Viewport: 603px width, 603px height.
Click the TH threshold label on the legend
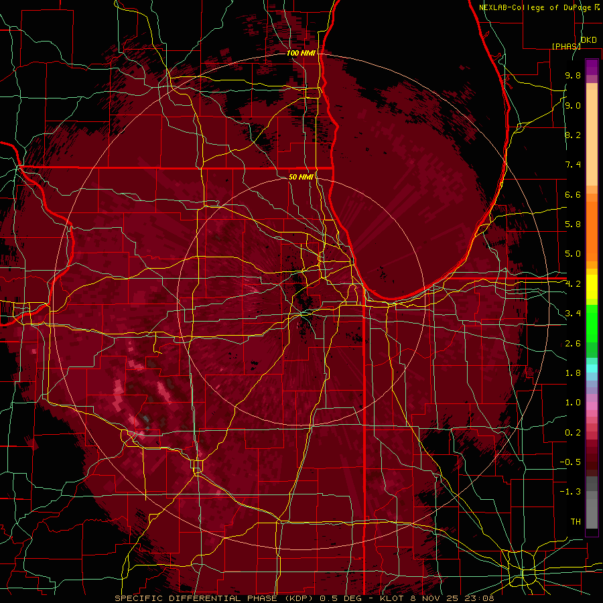[576, 522]
